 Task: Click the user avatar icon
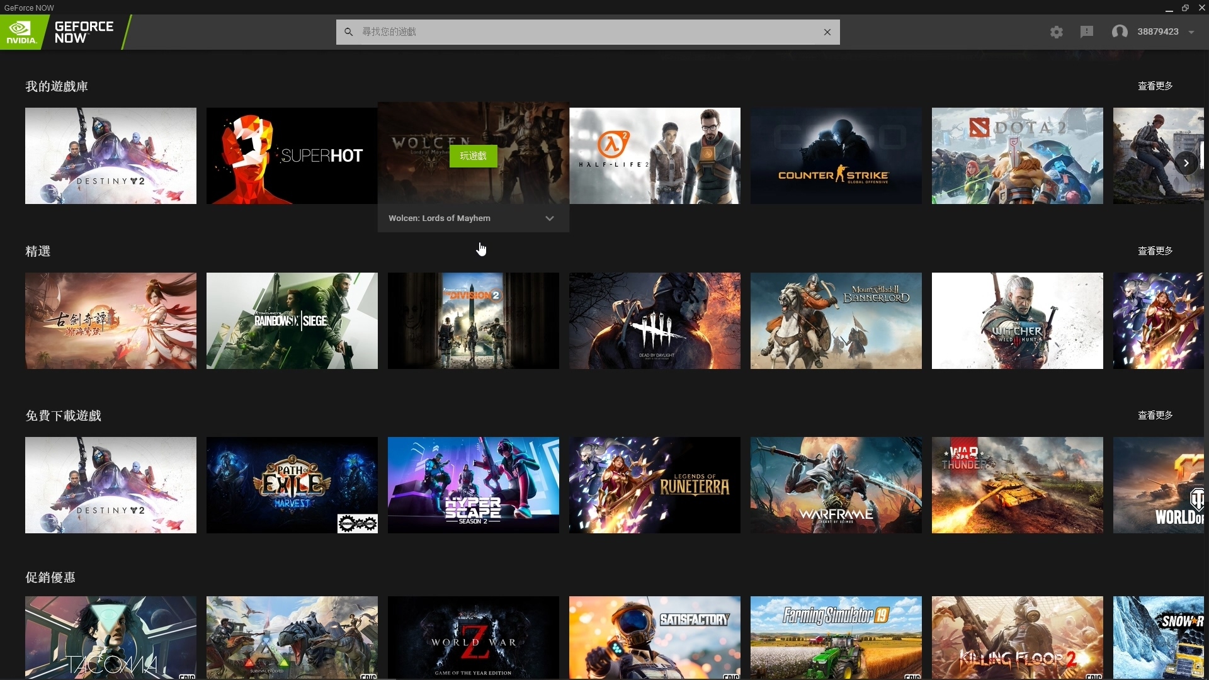1120,31
